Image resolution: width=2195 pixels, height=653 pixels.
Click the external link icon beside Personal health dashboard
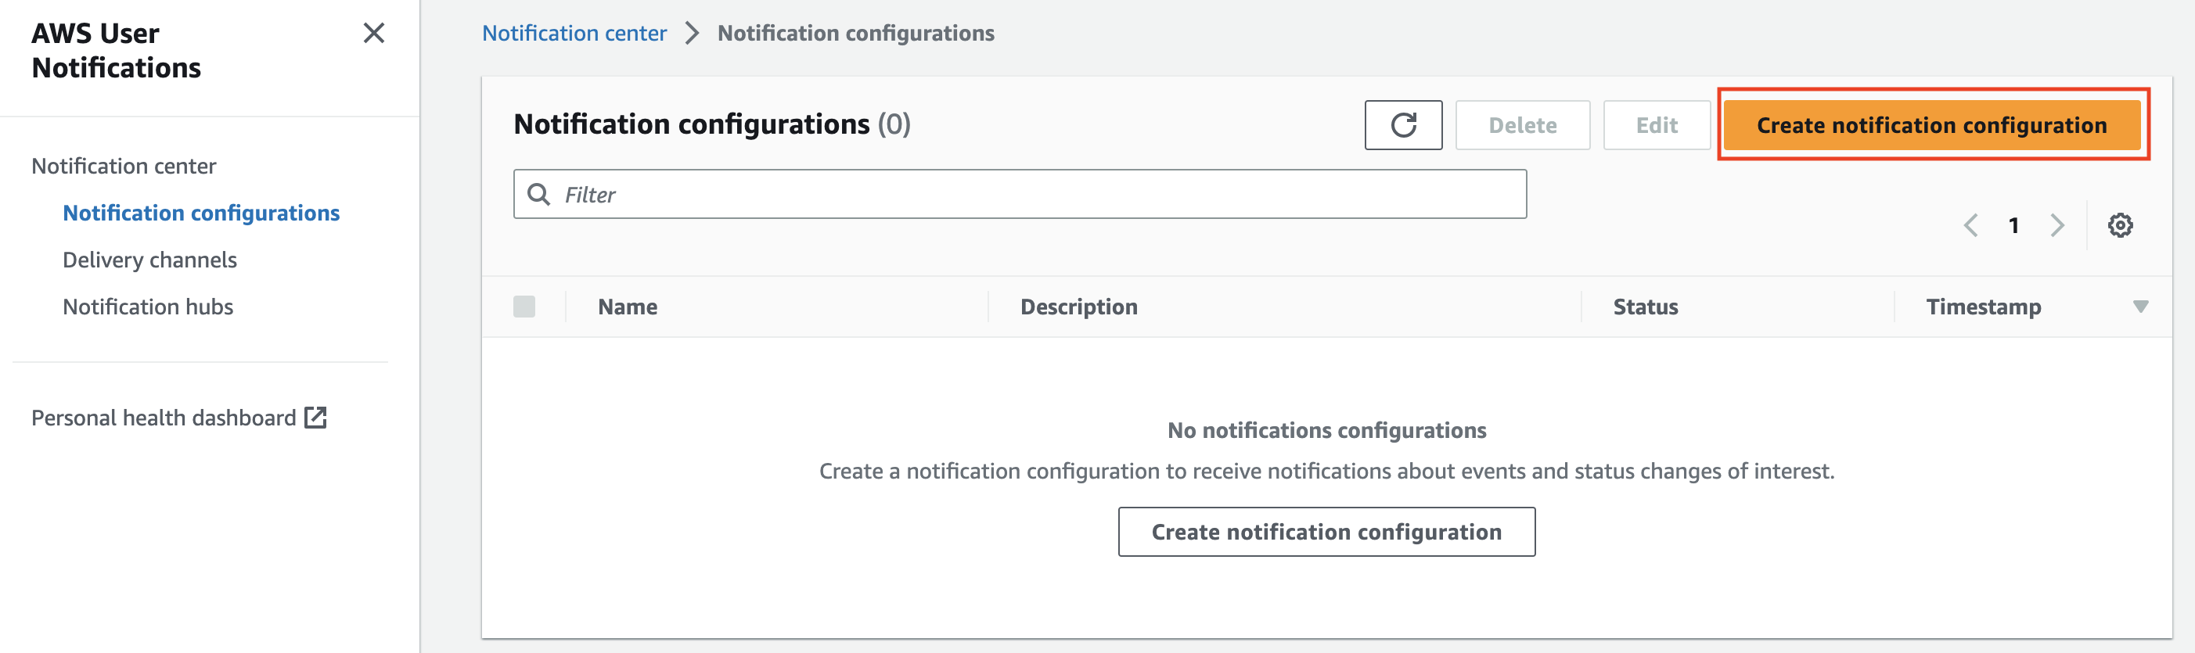315,417
